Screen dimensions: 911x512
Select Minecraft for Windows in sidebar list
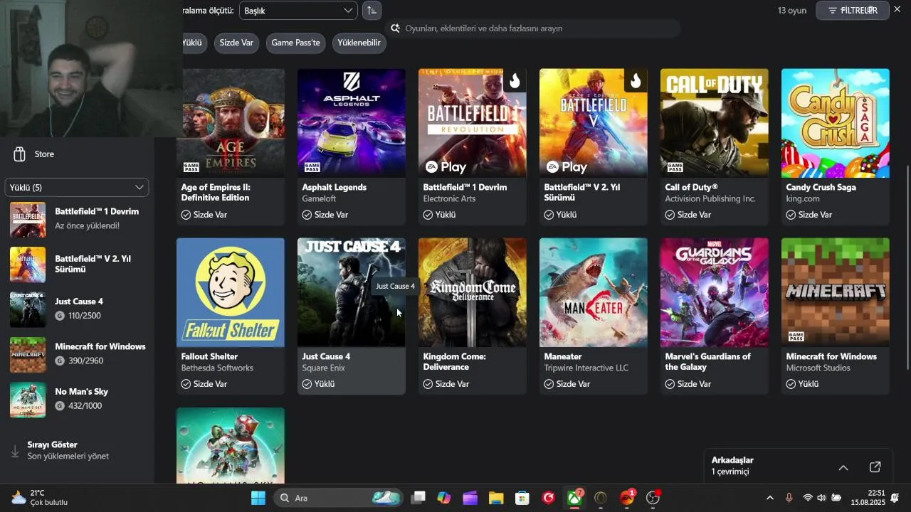tap(77, 354)
